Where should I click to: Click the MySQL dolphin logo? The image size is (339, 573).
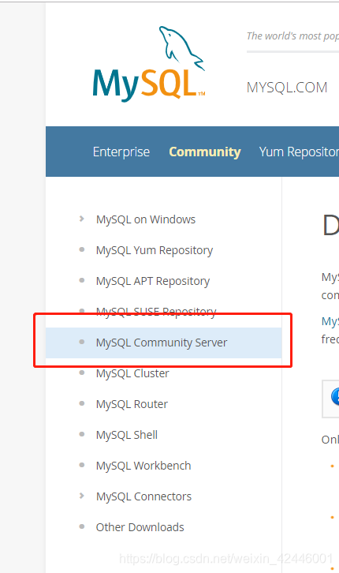tap(149, 64)
